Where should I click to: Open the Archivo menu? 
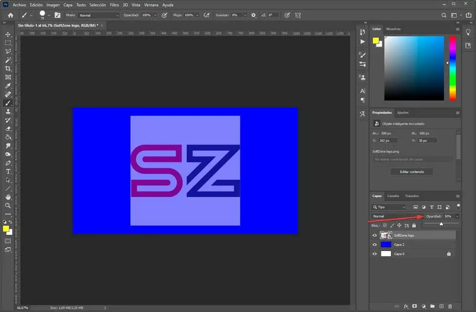(20, 5)
